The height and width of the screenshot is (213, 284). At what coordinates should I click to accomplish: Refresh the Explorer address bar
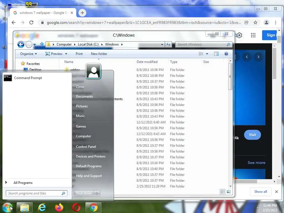168,44
